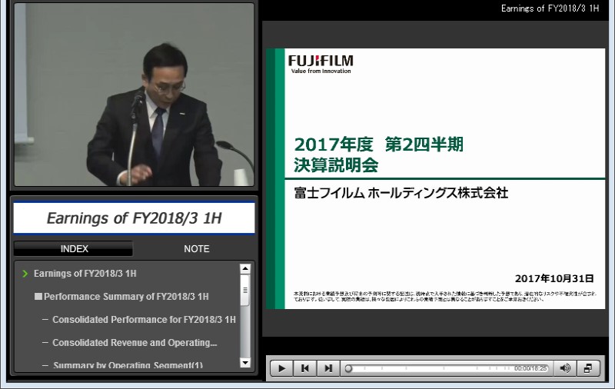Click the Fujifilm presentation slide
Screen dimensions: 615x389
point(435,178)
